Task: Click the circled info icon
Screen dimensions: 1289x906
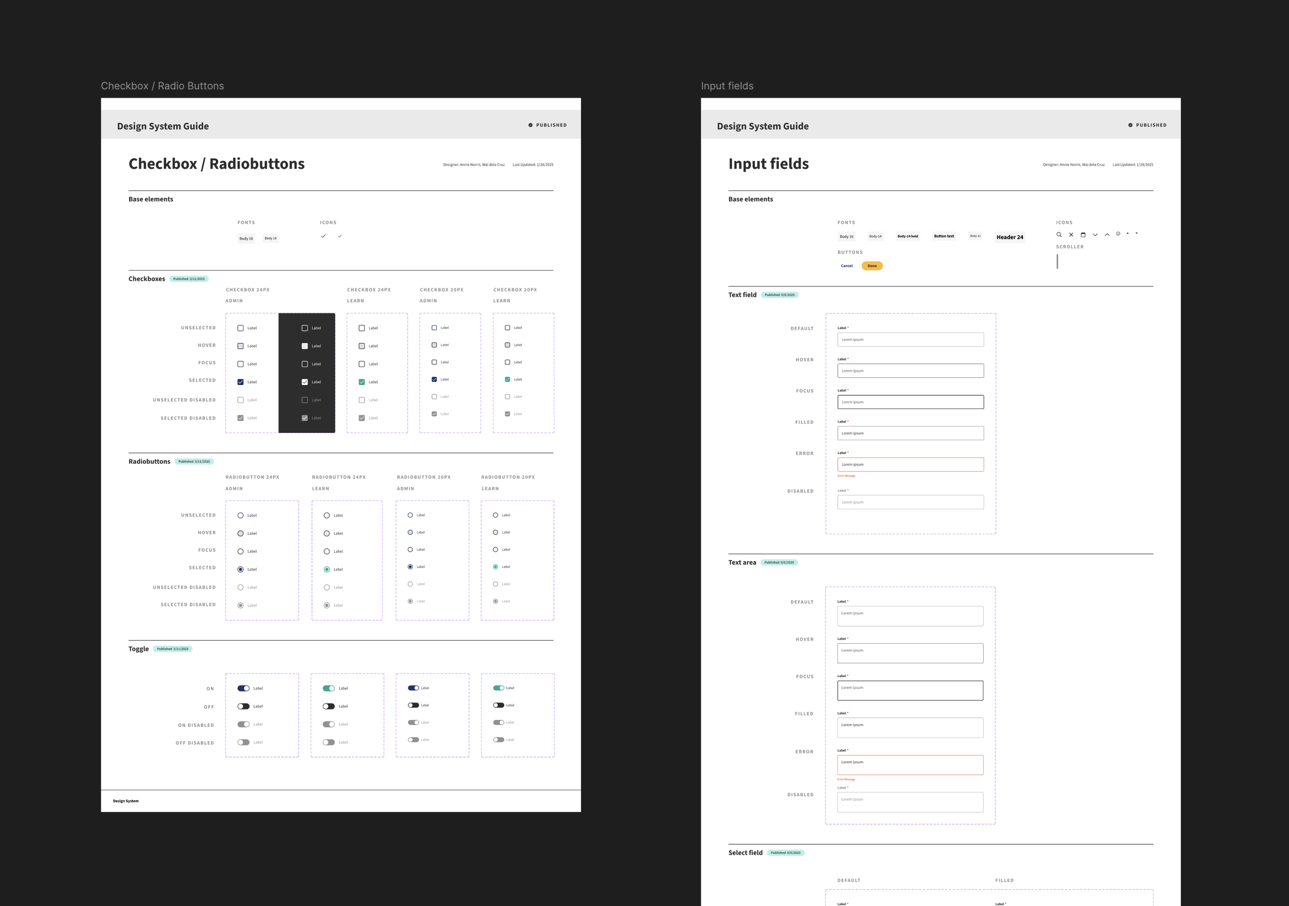Action: coord(1118,234)
